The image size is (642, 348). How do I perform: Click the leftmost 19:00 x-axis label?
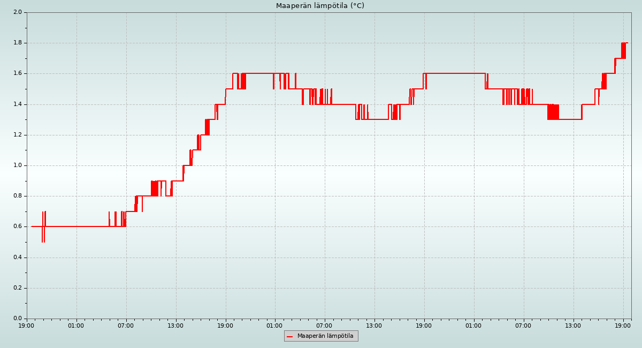[x=27, y=326]
